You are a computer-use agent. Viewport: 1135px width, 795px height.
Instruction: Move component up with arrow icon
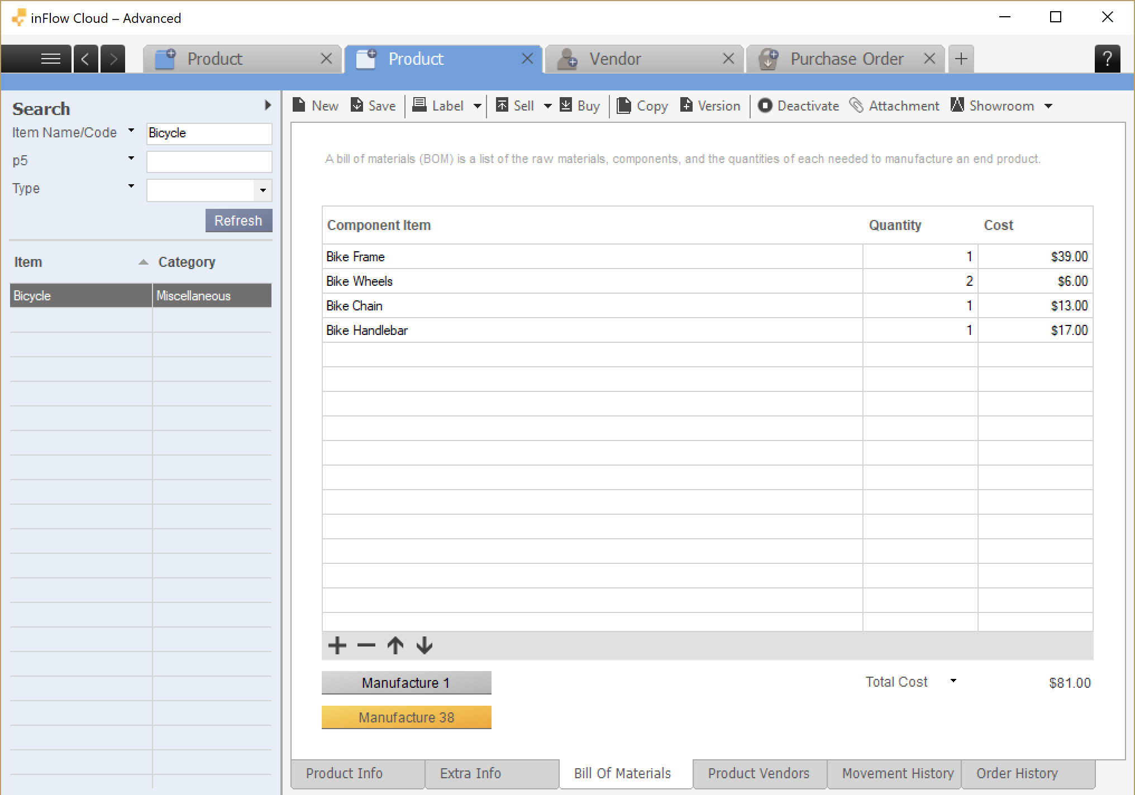(395, 645)
